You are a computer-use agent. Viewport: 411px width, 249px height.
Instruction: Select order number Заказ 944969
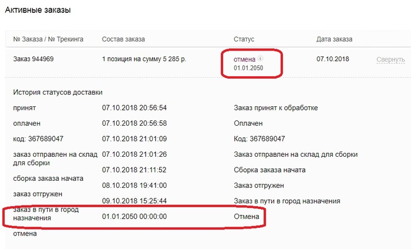coord(35,59)
